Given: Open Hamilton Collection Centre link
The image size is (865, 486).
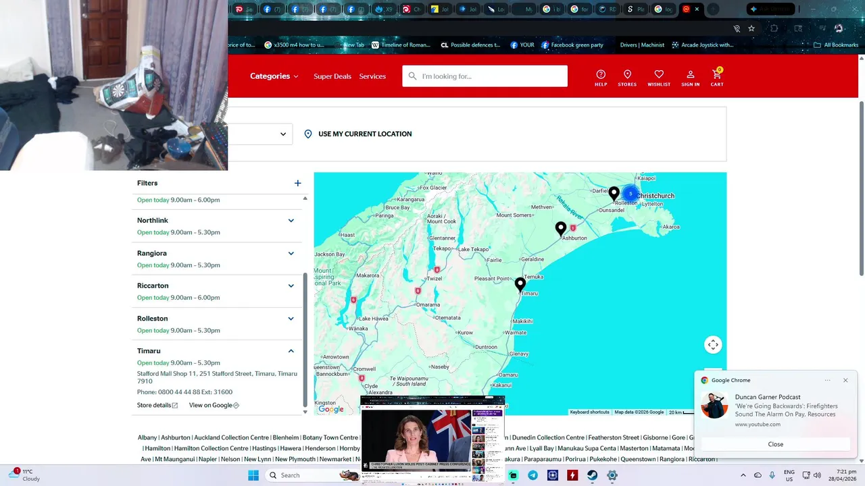Looking at the screenshot, I should pos(211,448).
